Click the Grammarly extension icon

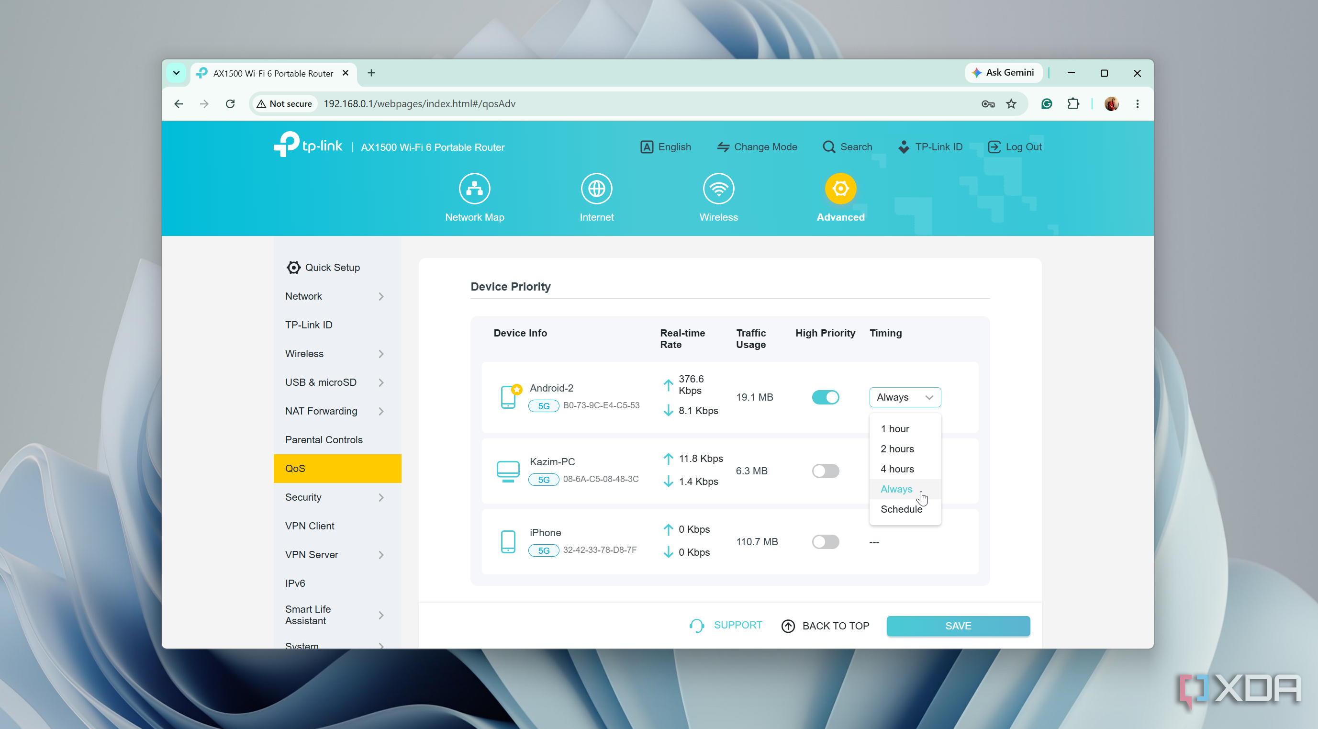pos(1046,104)
